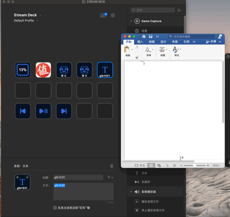This screenshot has height=217, width=230.
Task: Switch to Word's 引用 tab
Action: (187, 42)
